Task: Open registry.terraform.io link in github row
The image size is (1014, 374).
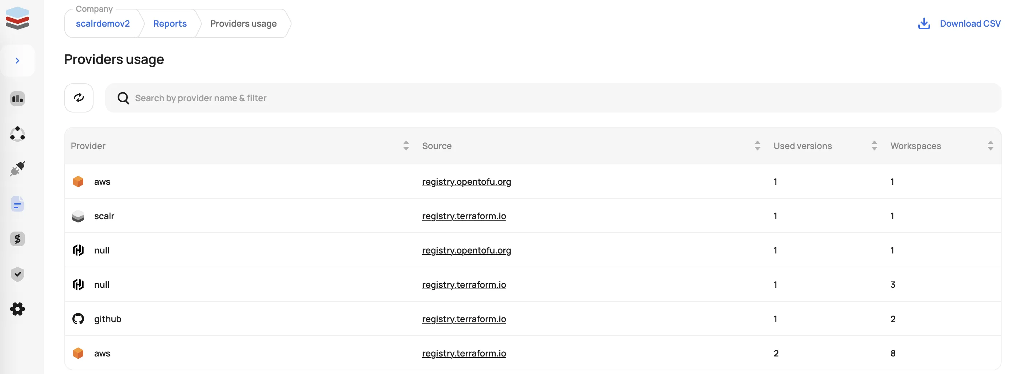Action: point(464,319)
